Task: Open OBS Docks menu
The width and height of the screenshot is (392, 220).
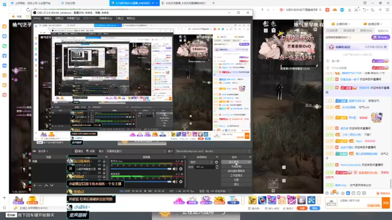Action: [x=73, y=18]
